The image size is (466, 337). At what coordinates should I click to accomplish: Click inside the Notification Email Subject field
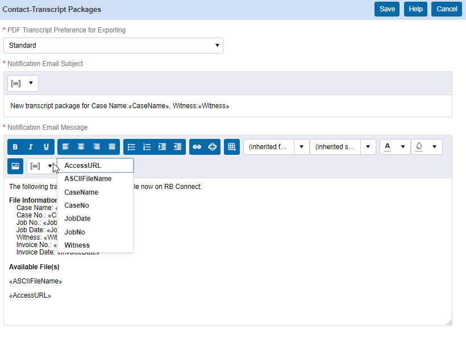tap(227, 106)
